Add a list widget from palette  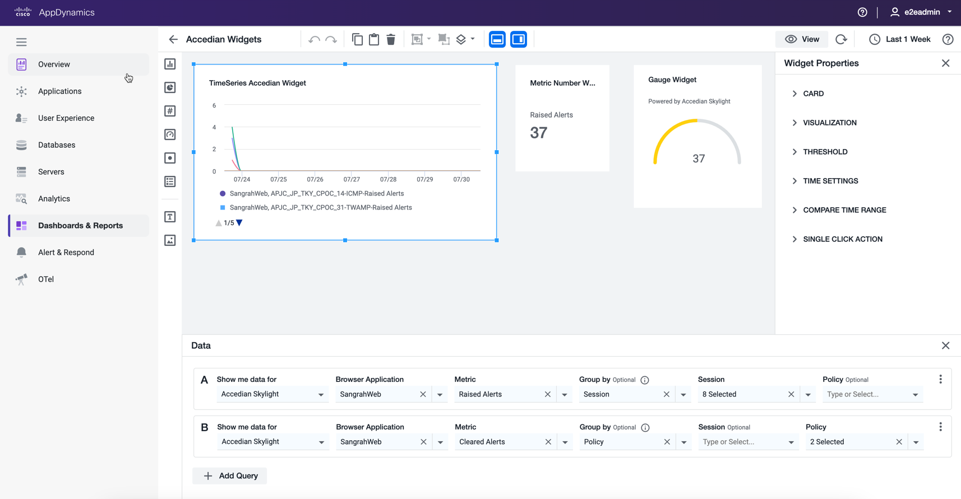[x=170, y=181]
